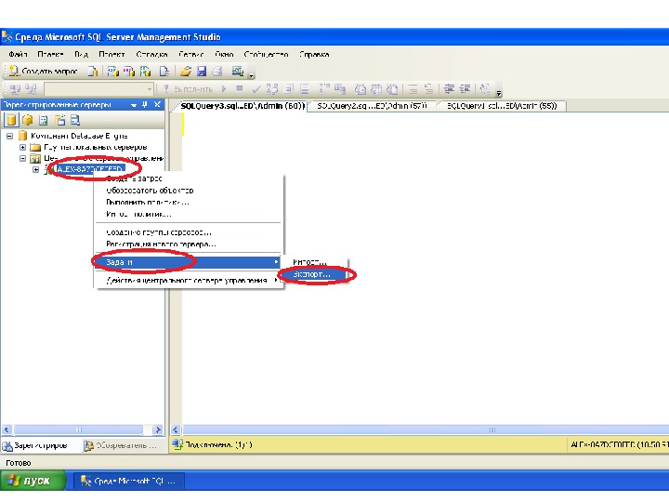The image size is (669, 502).
Task: Click the Results to Text icon
Action: (x=361, y=89)
